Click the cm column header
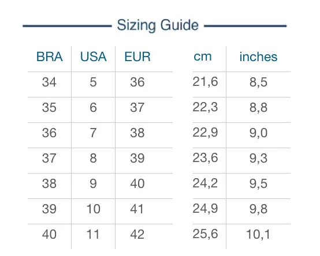Viewport: 320px width, 256px height. click(x=202, y=57)
